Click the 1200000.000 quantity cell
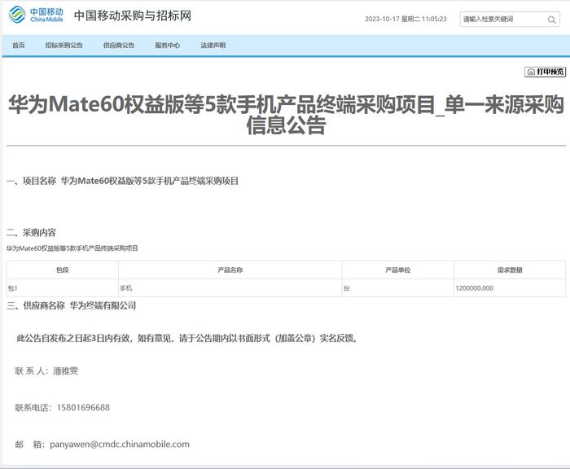Viewport: 570px width, 469px height. pos(510,288)
